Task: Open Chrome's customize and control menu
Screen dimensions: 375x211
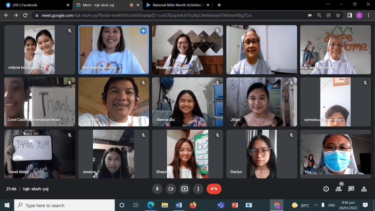Action: tap(368, 15)
